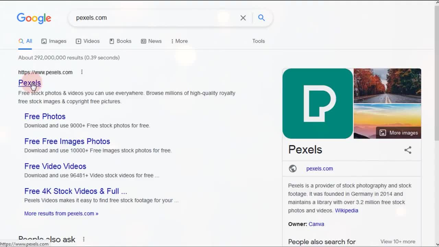439x247 pixels.
Task: Switch to the Images tab
Action: point(54,41)
